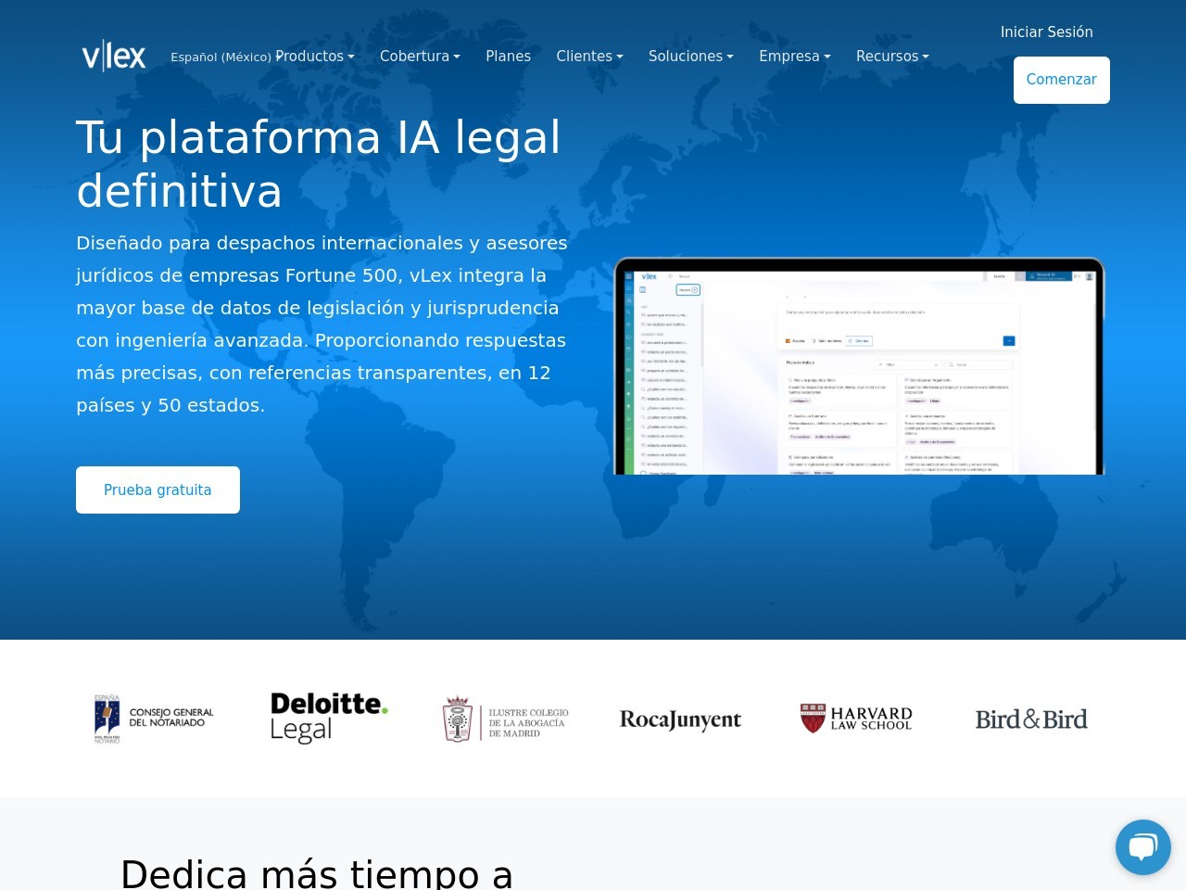Click the Ilustre Colegio de la Abogacía logo
The width and height of the screenshot is (1186, 890).
505,718
